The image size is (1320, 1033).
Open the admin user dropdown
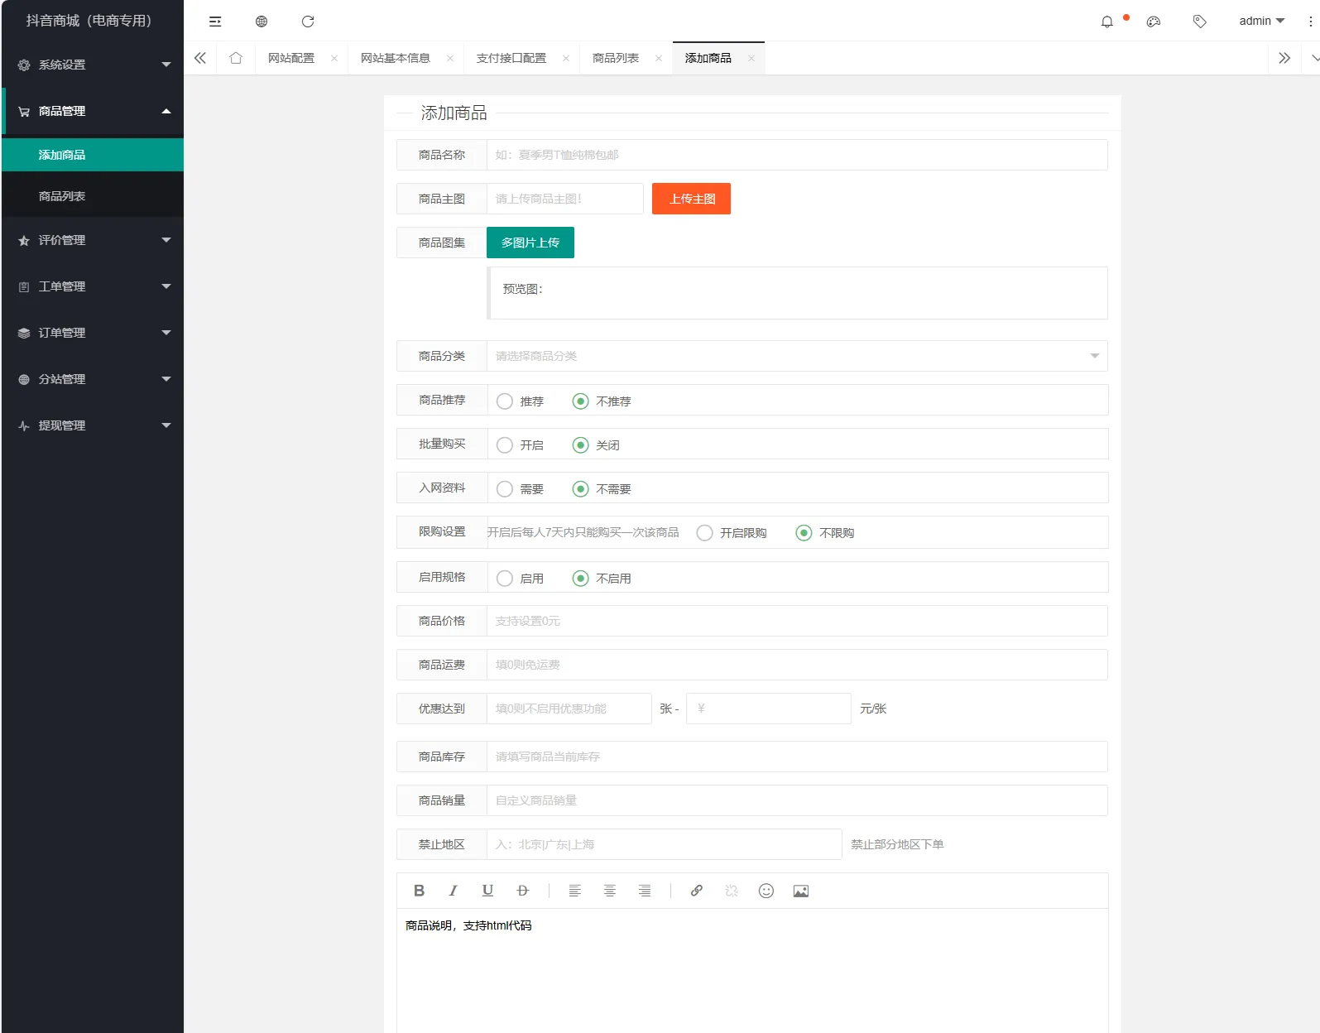(1260, 22)
